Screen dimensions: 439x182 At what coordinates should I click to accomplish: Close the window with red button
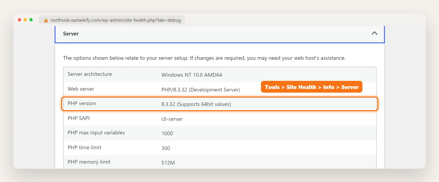click(19, 20)
